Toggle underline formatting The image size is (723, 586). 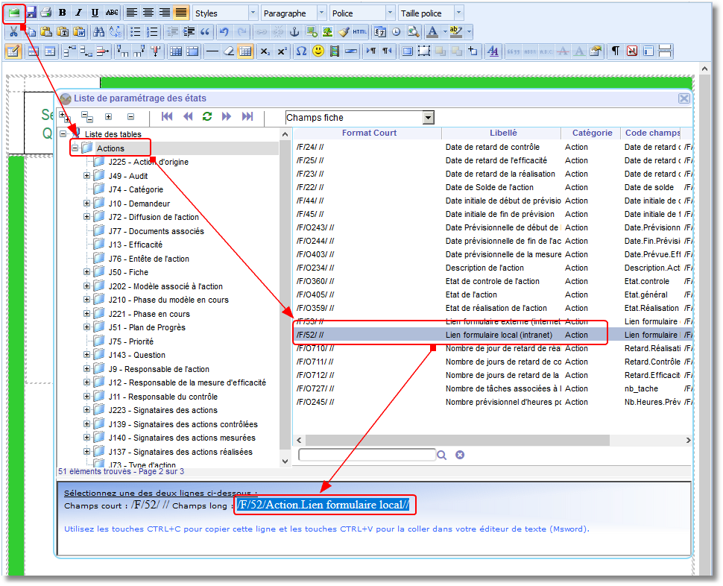point(95,13)
